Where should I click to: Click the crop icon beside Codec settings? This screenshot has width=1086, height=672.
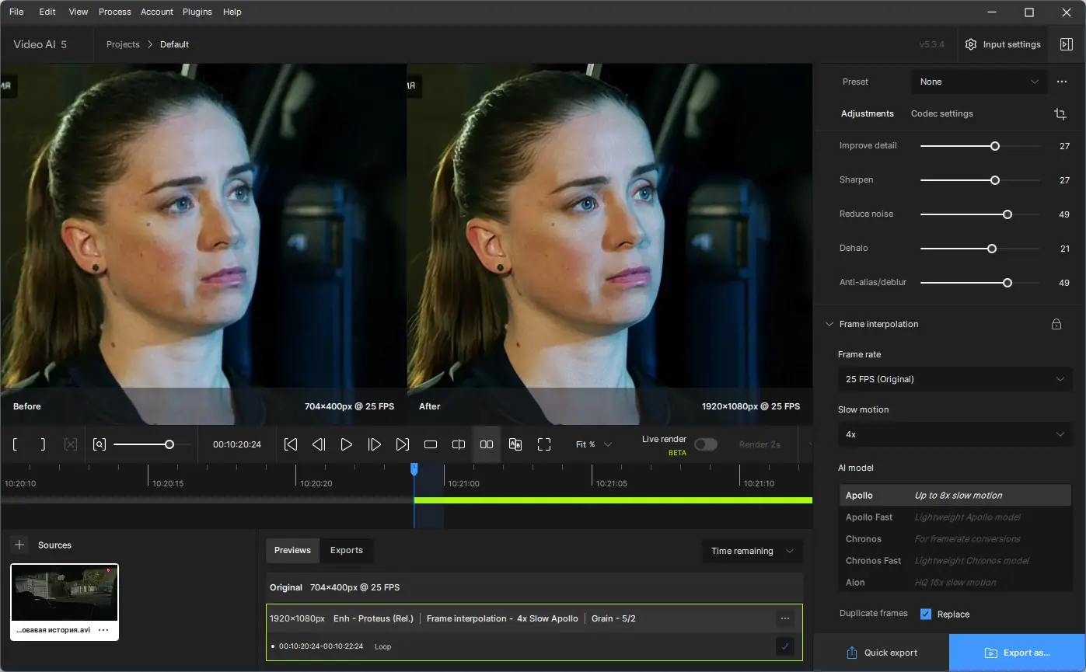pos(1060,114)
